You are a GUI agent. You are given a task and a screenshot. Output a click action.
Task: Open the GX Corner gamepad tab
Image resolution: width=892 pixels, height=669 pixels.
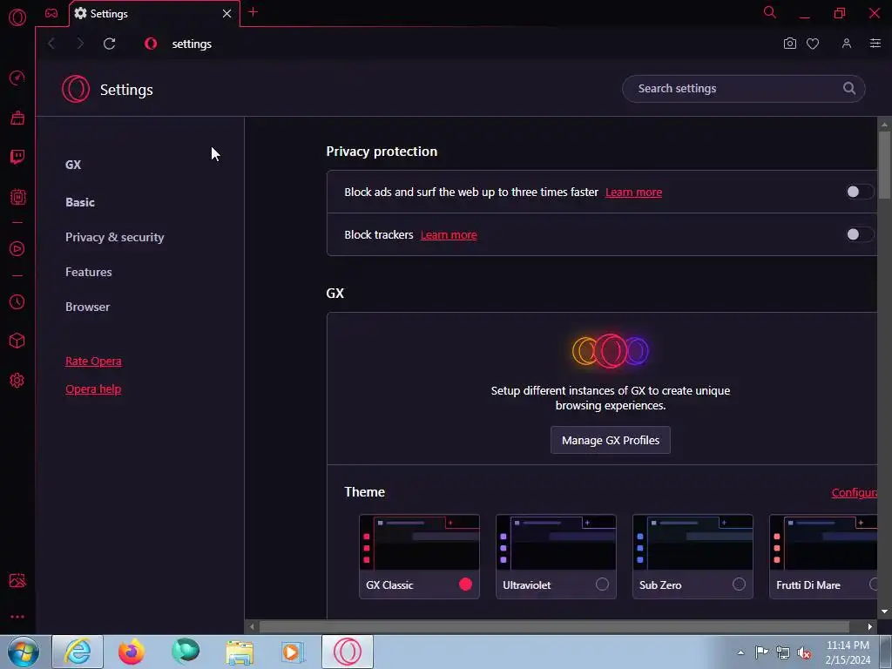coord(51,13)
